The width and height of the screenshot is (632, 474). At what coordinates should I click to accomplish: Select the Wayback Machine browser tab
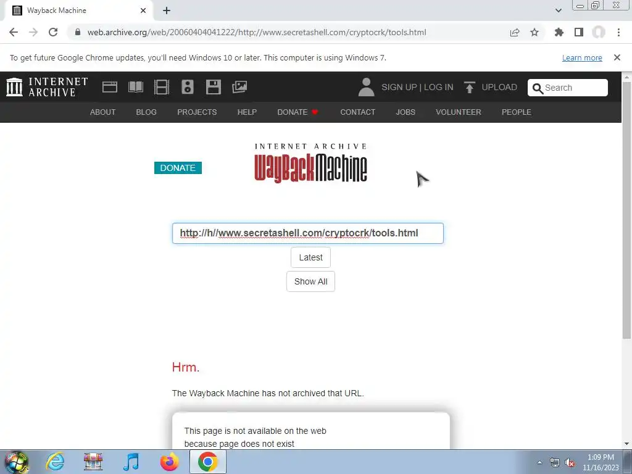pos(78,10)
